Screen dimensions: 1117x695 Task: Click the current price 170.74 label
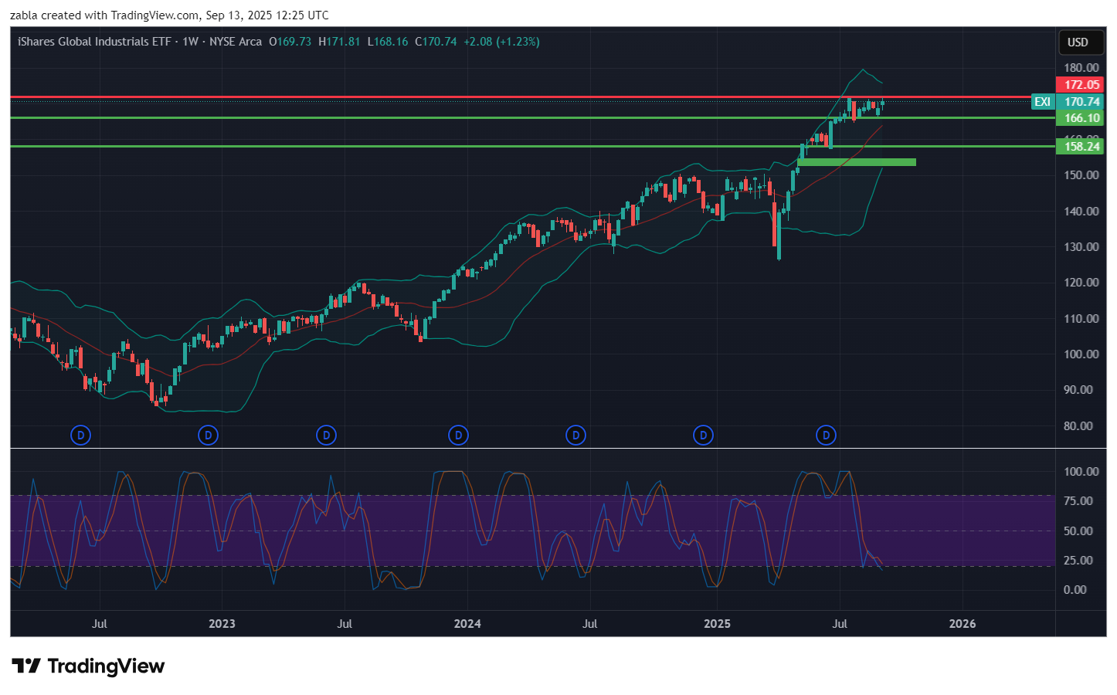tap(1080, 102)
